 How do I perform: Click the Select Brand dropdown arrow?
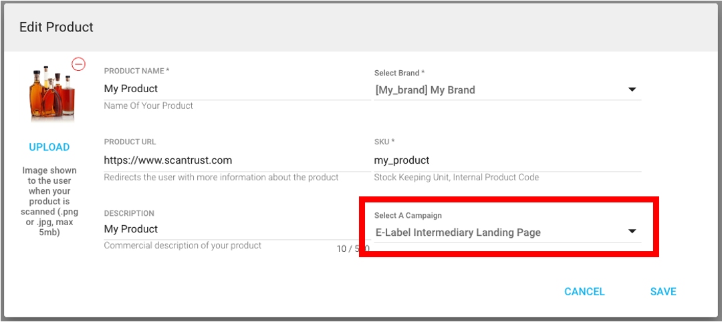pos(632,90)
